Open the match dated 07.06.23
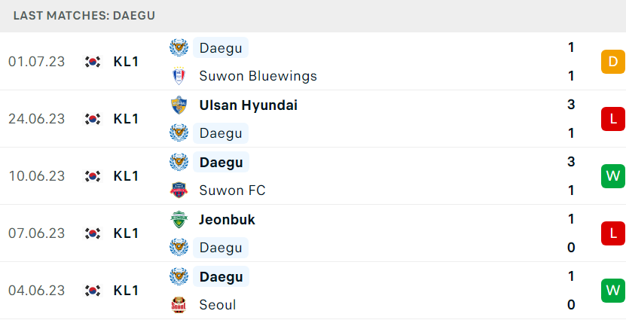This screenshot has width=626, height=320. click(x=313, y=233)
